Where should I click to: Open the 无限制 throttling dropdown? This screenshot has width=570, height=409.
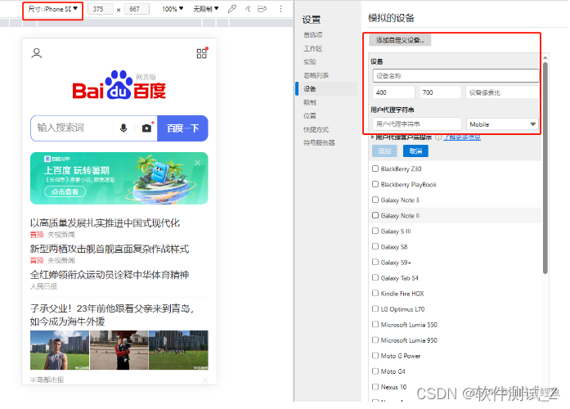pos(206,9)
